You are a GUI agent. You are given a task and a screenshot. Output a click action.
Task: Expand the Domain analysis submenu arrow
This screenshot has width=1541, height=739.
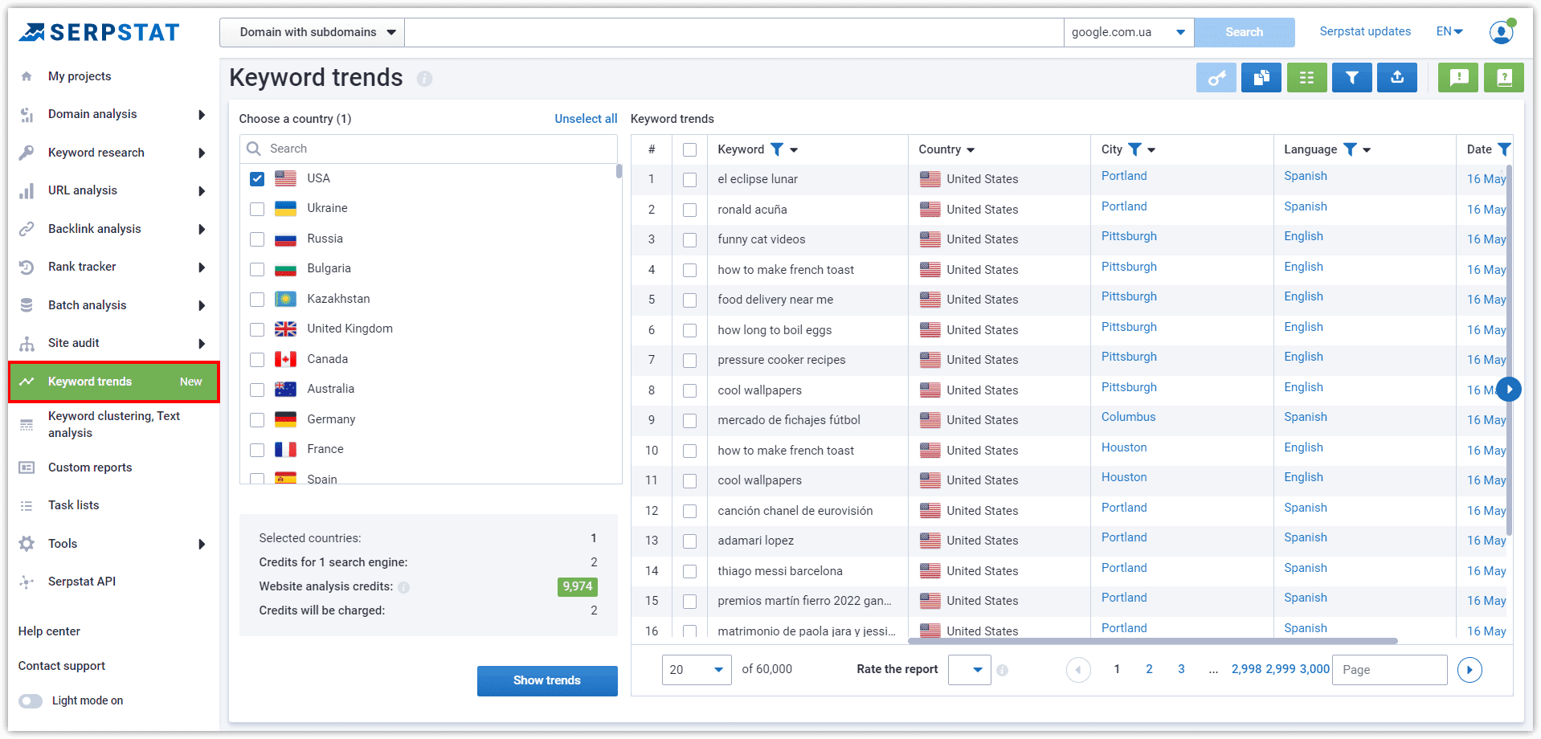click(202, 115)
